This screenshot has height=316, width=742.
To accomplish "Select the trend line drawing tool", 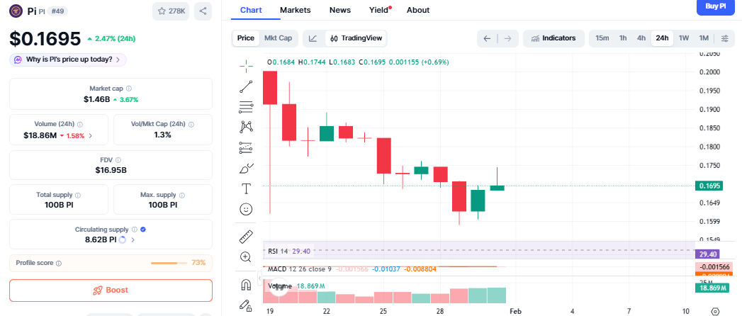I will [246, 86].
